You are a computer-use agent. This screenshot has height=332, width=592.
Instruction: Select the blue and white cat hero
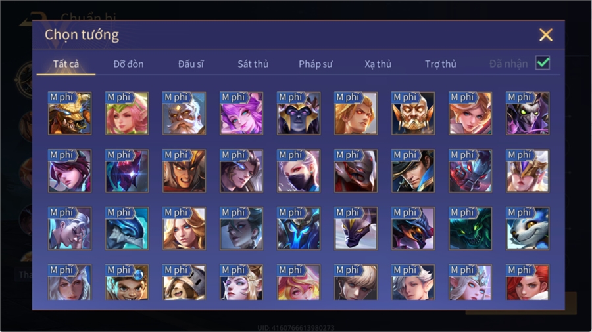click(528, 228)
